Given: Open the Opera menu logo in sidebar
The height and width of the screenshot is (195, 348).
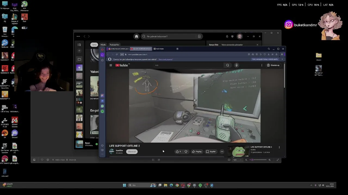Looking at the screenshot, I should (x=102, y=50).
